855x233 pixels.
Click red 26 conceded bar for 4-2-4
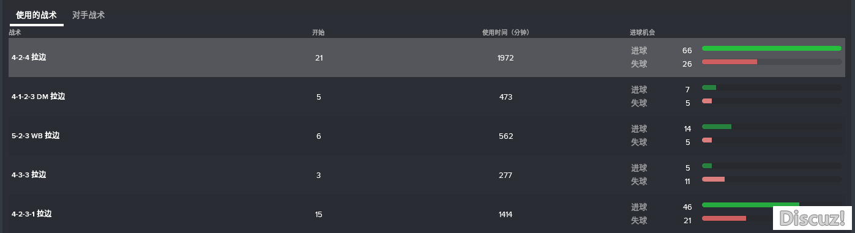coord(730,62)
